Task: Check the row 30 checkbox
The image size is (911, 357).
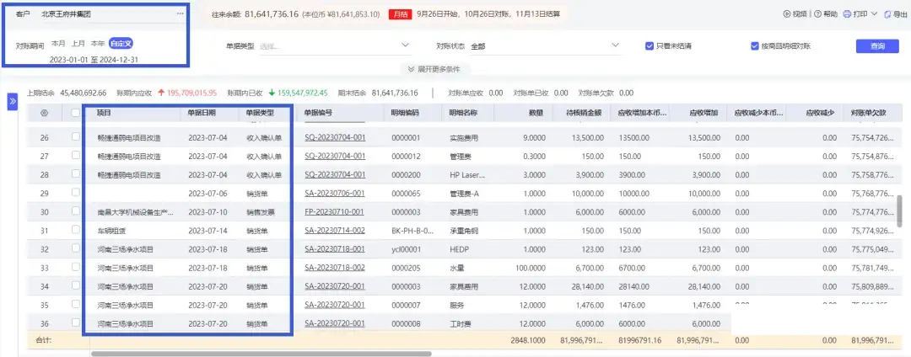Action: click(x=76, y=211)
